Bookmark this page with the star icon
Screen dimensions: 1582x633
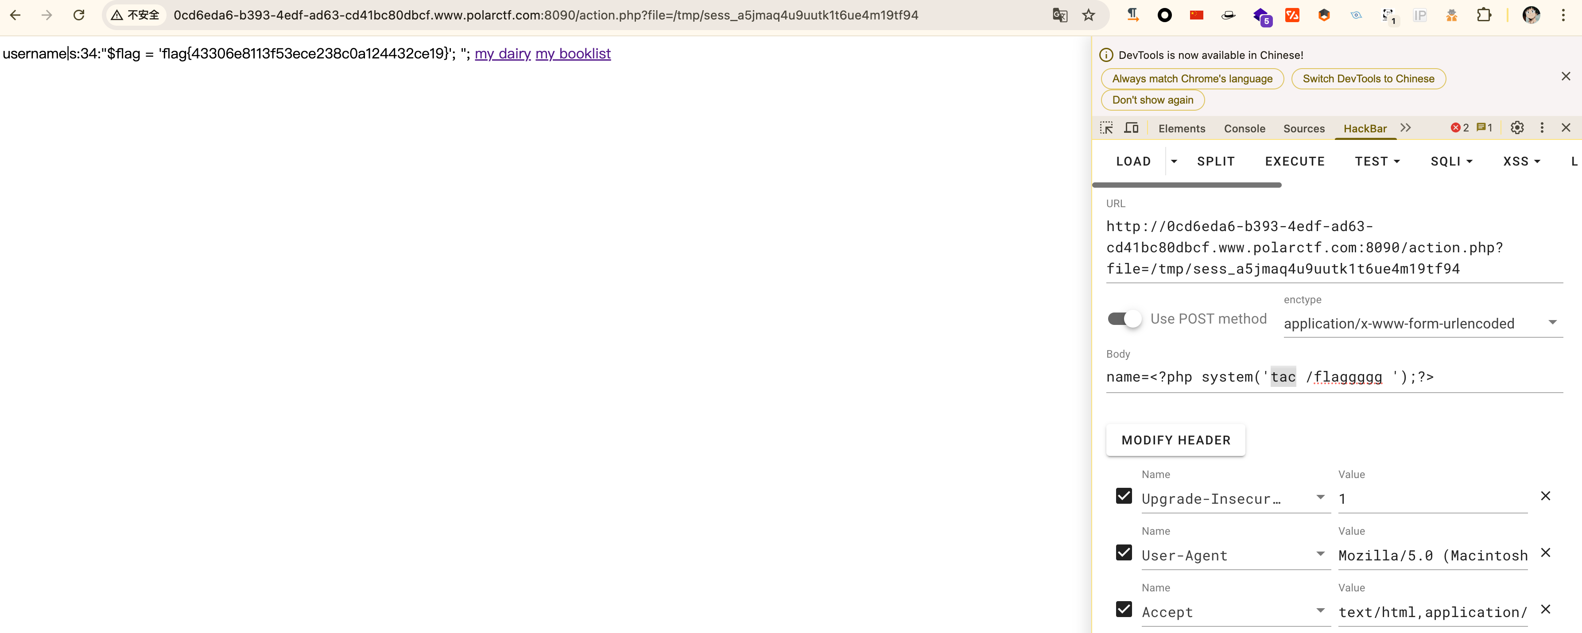(1088, 15)
